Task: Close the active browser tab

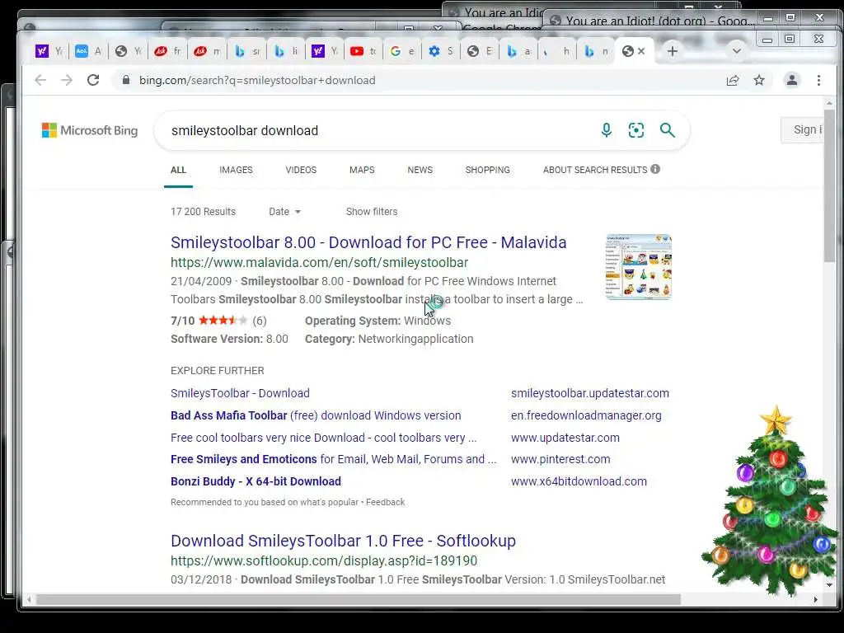Action: pos(641,51)
